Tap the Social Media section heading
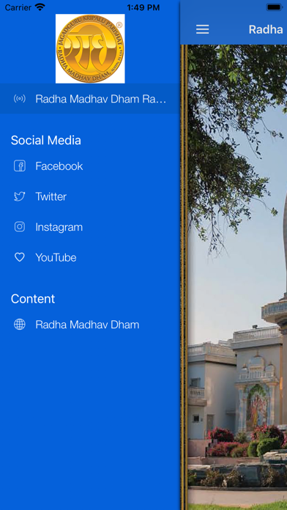287x510 pixels. click(x=46, y=140)
